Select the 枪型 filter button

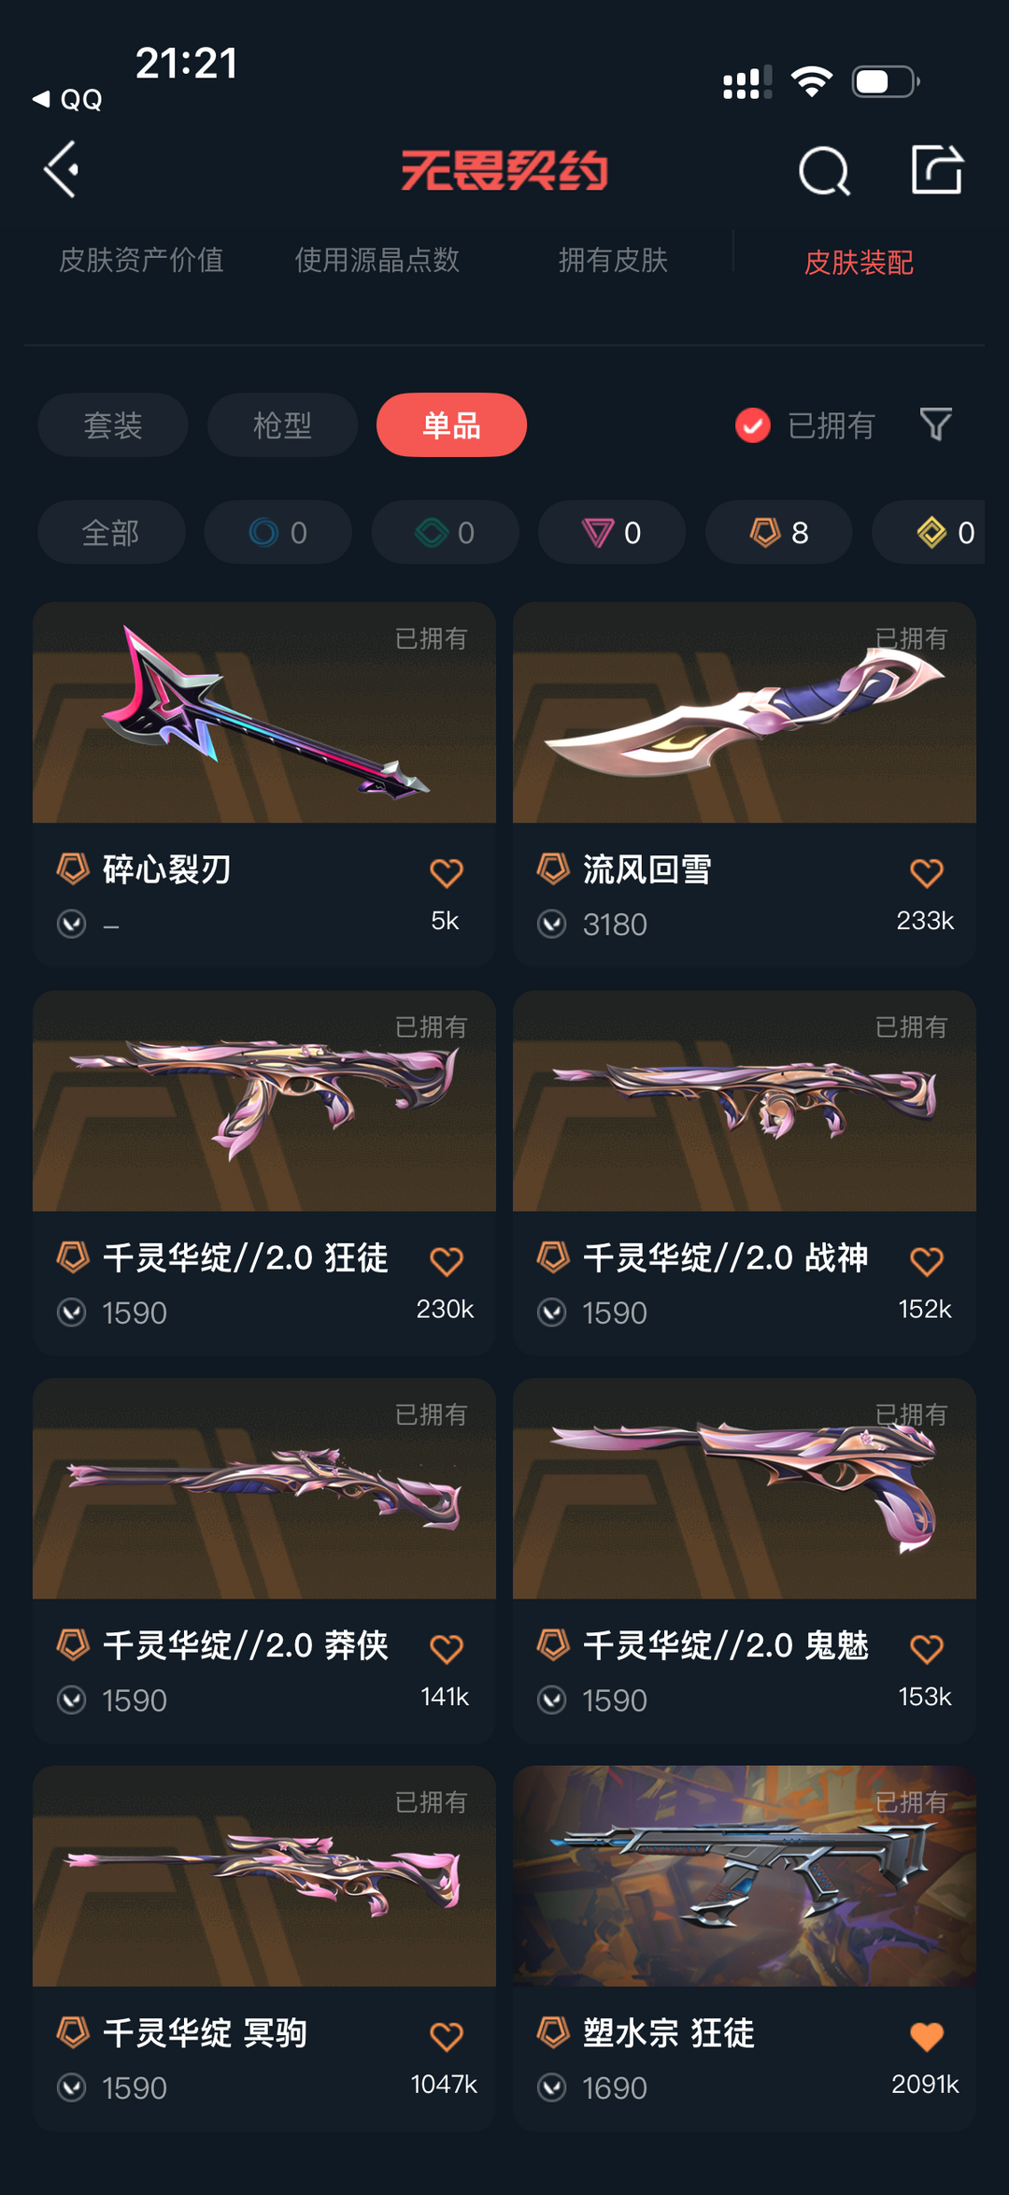point(282,425)
